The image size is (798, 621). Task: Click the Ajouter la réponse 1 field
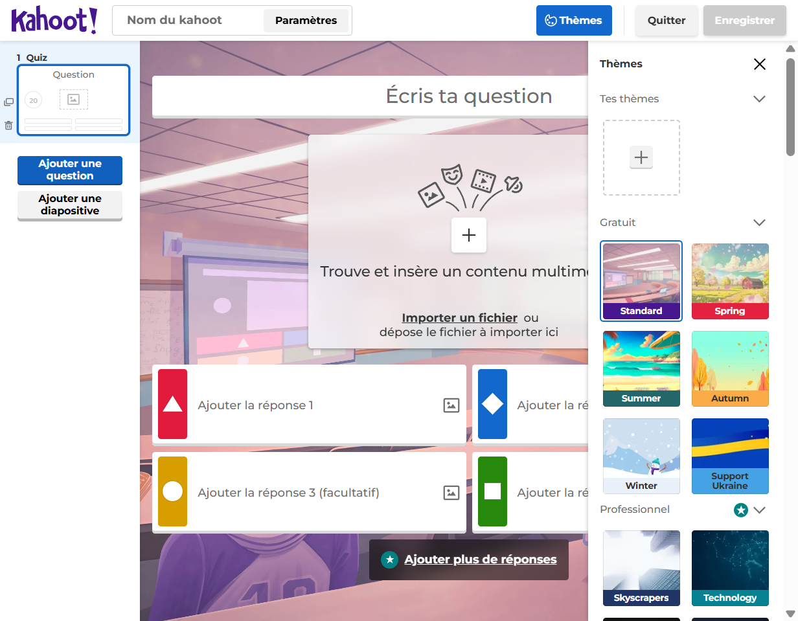click(311, 405)
